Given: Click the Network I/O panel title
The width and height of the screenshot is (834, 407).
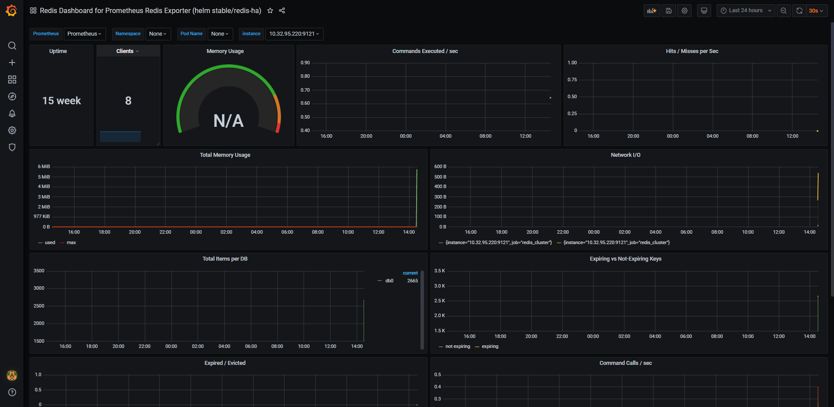Looking at the screenshot, I should 625,155.
